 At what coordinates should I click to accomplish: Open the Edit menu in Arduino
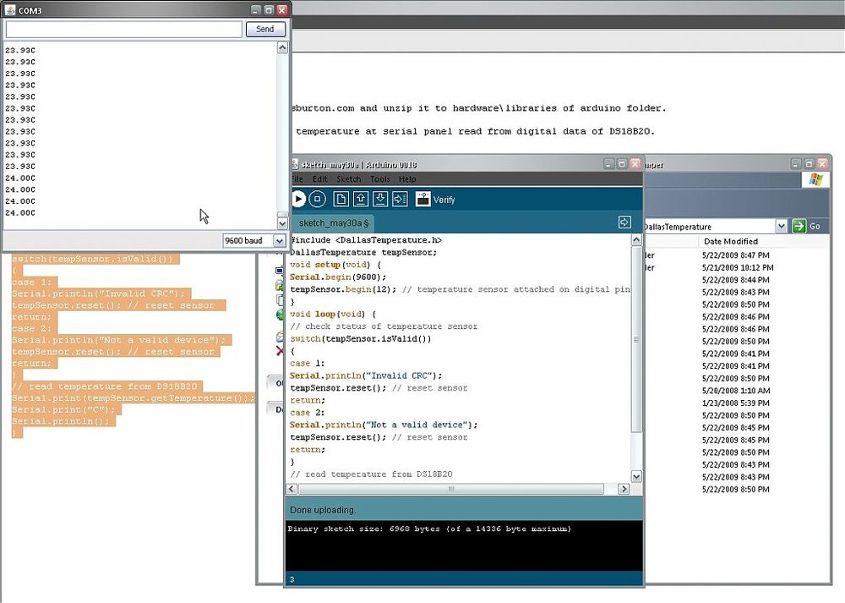[x=319, y=179]
